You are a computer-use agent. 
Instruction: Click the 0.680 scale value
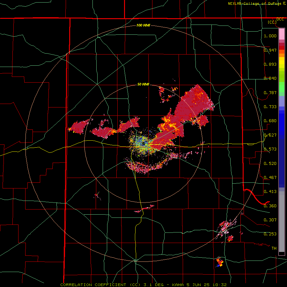pos(270,121)
